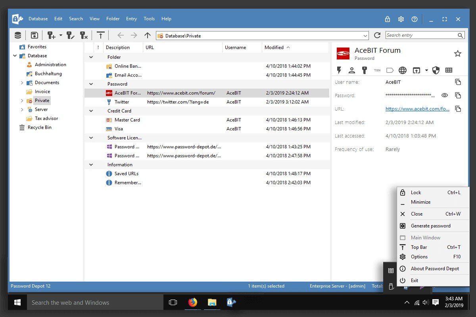Open settings gear in title bar
This screenshot has height=317, width=476.
401,19
